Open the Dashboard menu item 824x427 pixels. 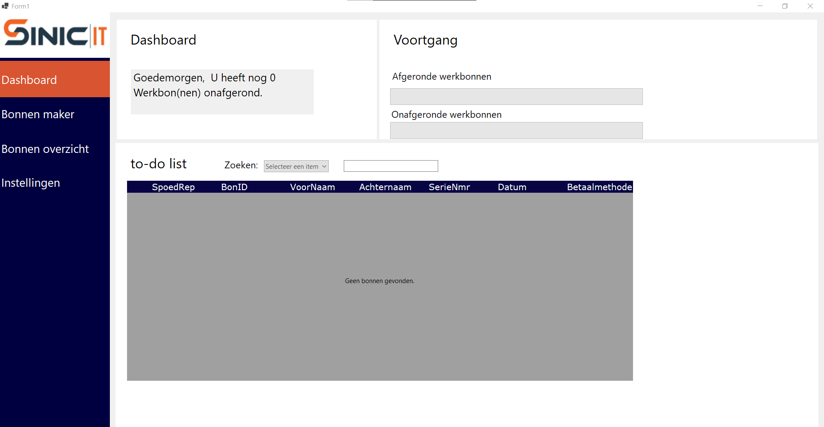tap(55, 80)
